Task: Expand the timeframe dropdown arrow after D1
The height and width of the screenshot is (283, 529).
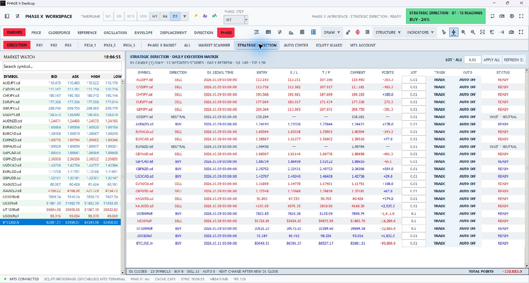Action: [185, 16]
